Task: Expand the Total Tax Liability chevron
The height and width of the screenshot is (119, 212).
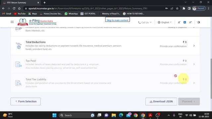Action: click(x=194, y=83)
